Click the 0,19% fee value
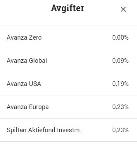137x148 pixels. tap(120, 84)
